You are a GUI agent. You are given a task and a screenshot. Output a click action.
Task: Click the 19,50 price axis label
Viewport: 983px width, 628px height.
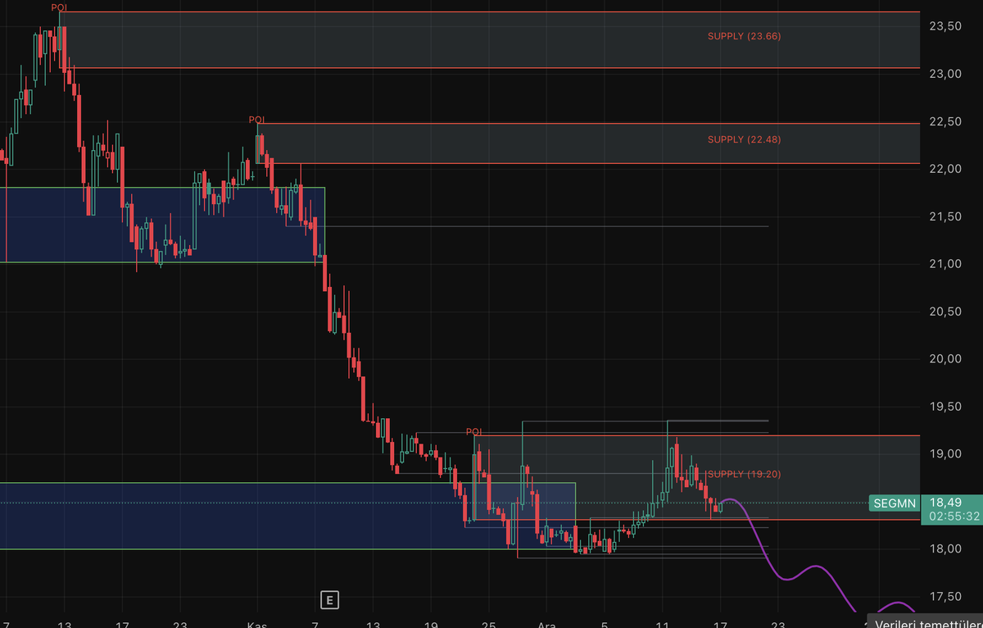point(945,407)
